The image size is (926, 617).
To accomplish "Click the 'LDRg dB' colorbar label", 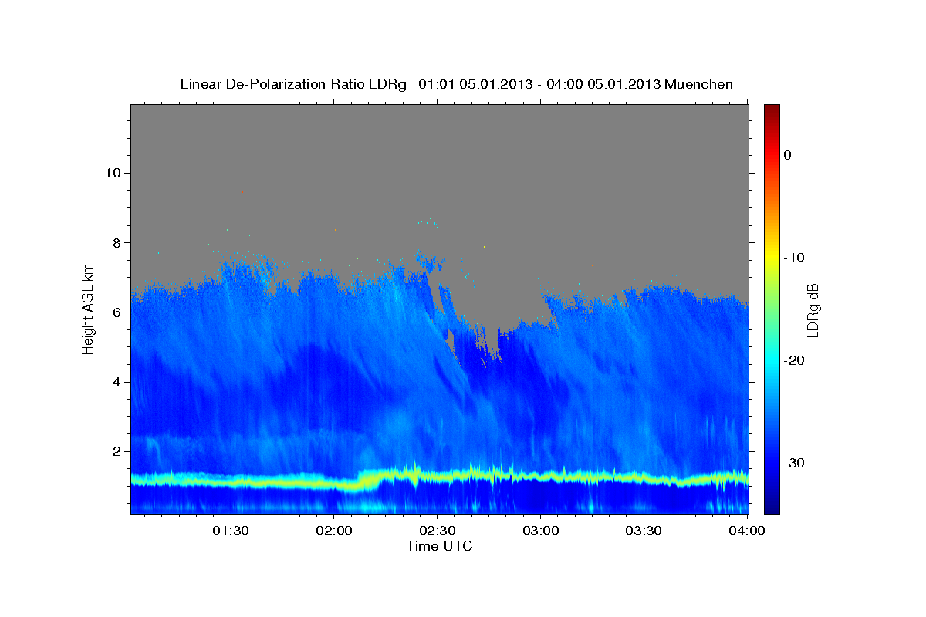I will tap(812, 310).
